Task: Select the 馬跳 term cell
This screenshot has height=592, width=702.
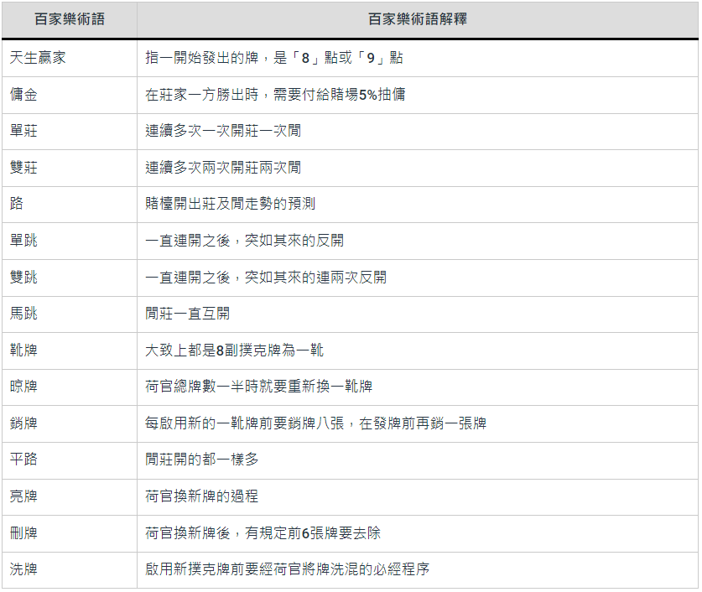Action: 23,314
